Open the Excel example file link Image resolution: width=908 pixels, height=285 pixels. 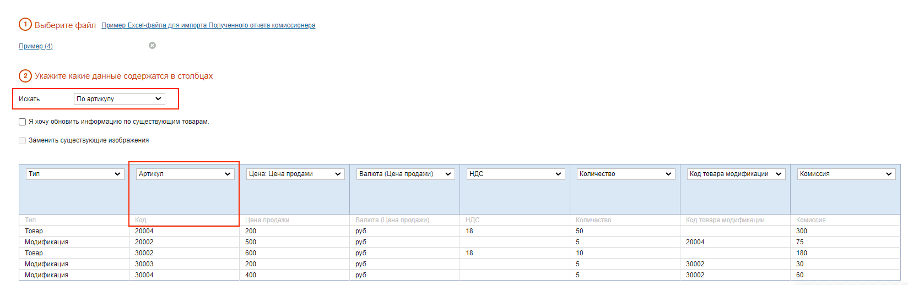point(208,25)
